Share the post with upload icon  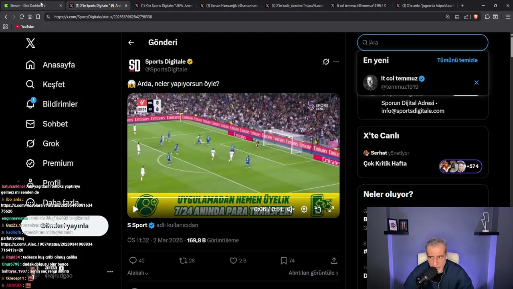click(334, 261)
